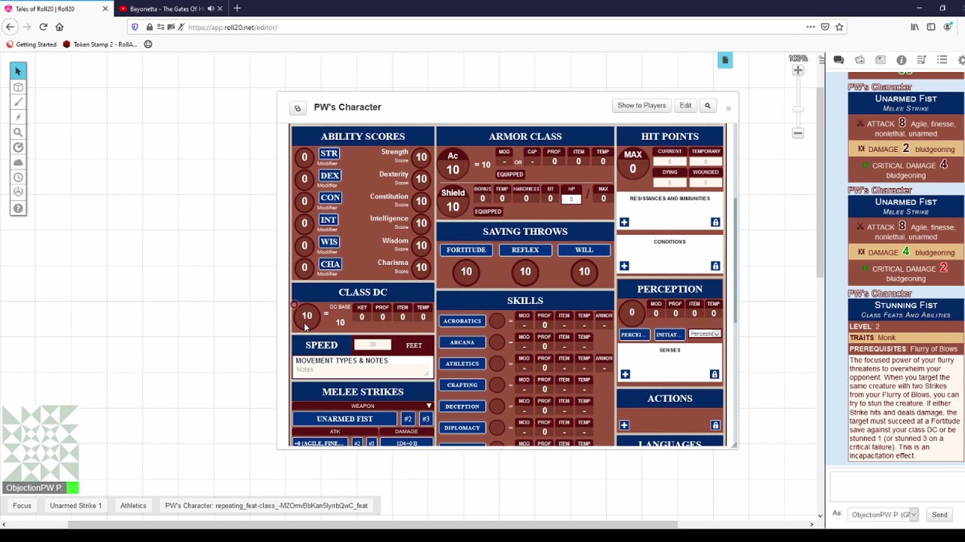
Task: Click the magnifier button beside Edit
Action: pyautogui.click(x=707, y=105)
